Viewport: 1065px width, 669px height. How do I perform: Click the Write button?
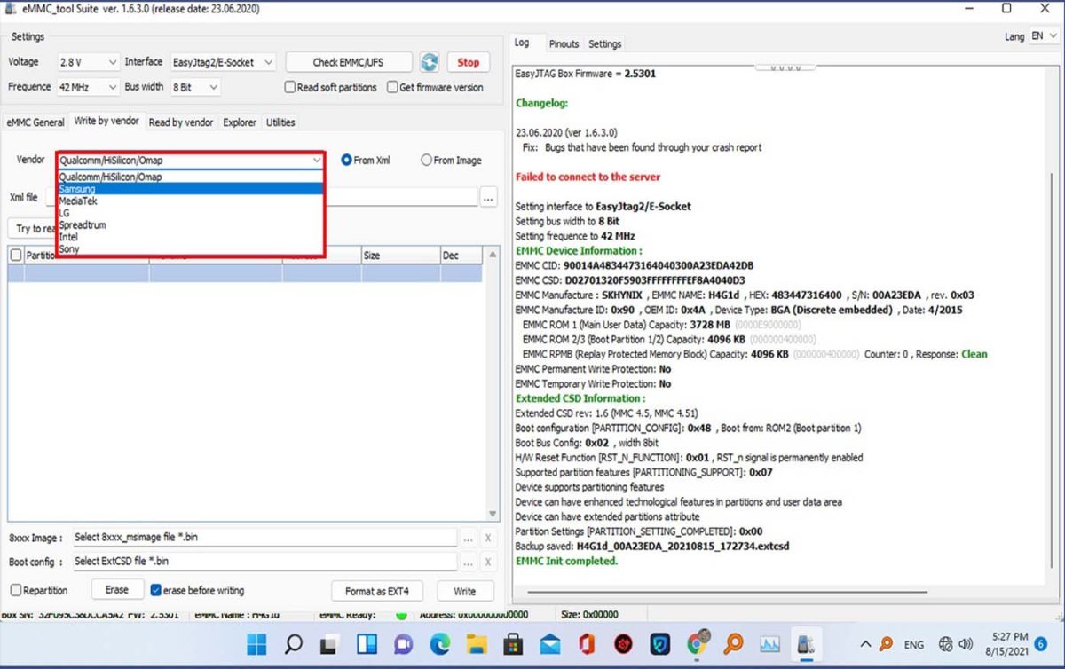click(464, 591)
